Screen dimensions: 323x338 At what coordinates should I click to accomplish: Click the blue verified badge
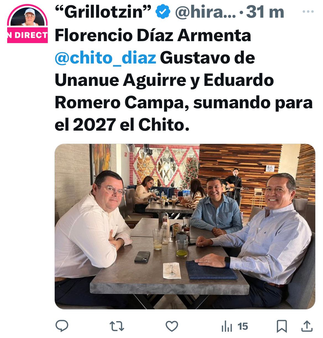[x=163, y=12]
